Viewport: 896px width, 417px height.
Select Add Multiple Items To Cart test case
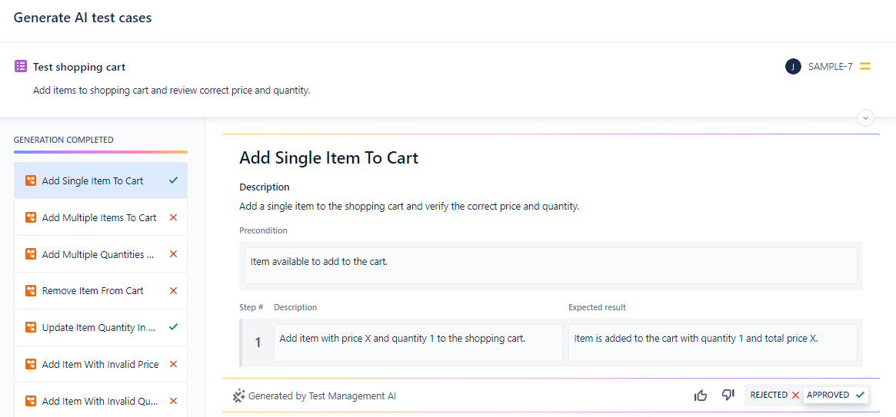click(x=99, y=218)
